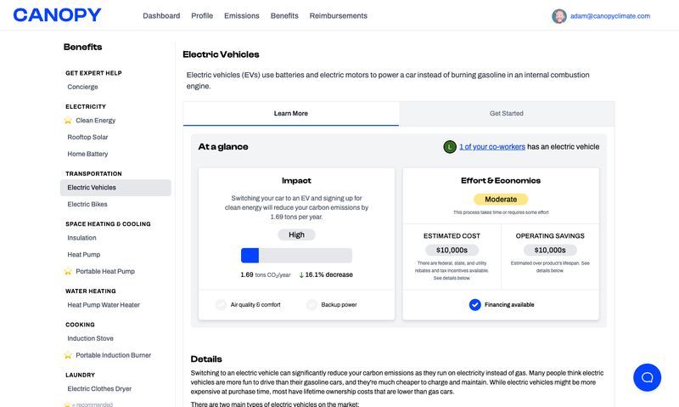Click the adam@canopyclimate.com account email

tap(610, 16)
